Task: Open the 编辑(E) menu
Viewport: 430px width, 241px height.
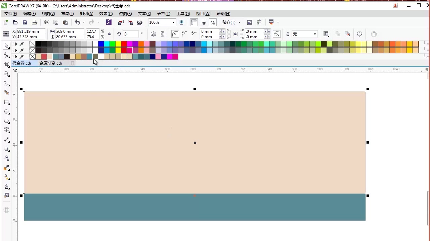Action: tap(29, 14)
